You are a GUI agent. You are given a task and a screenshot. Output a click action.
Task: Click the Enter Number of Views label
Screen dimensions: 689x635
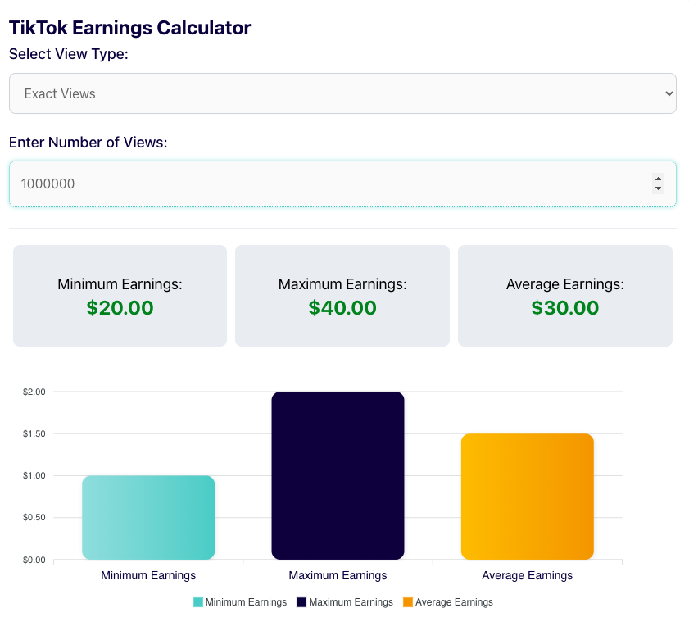pyautogui.click(x=88, y=143)
